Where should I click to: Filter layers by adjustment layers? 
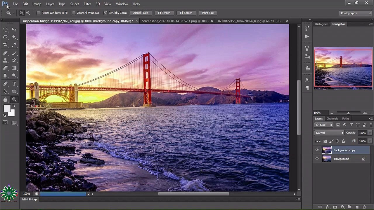344,125
